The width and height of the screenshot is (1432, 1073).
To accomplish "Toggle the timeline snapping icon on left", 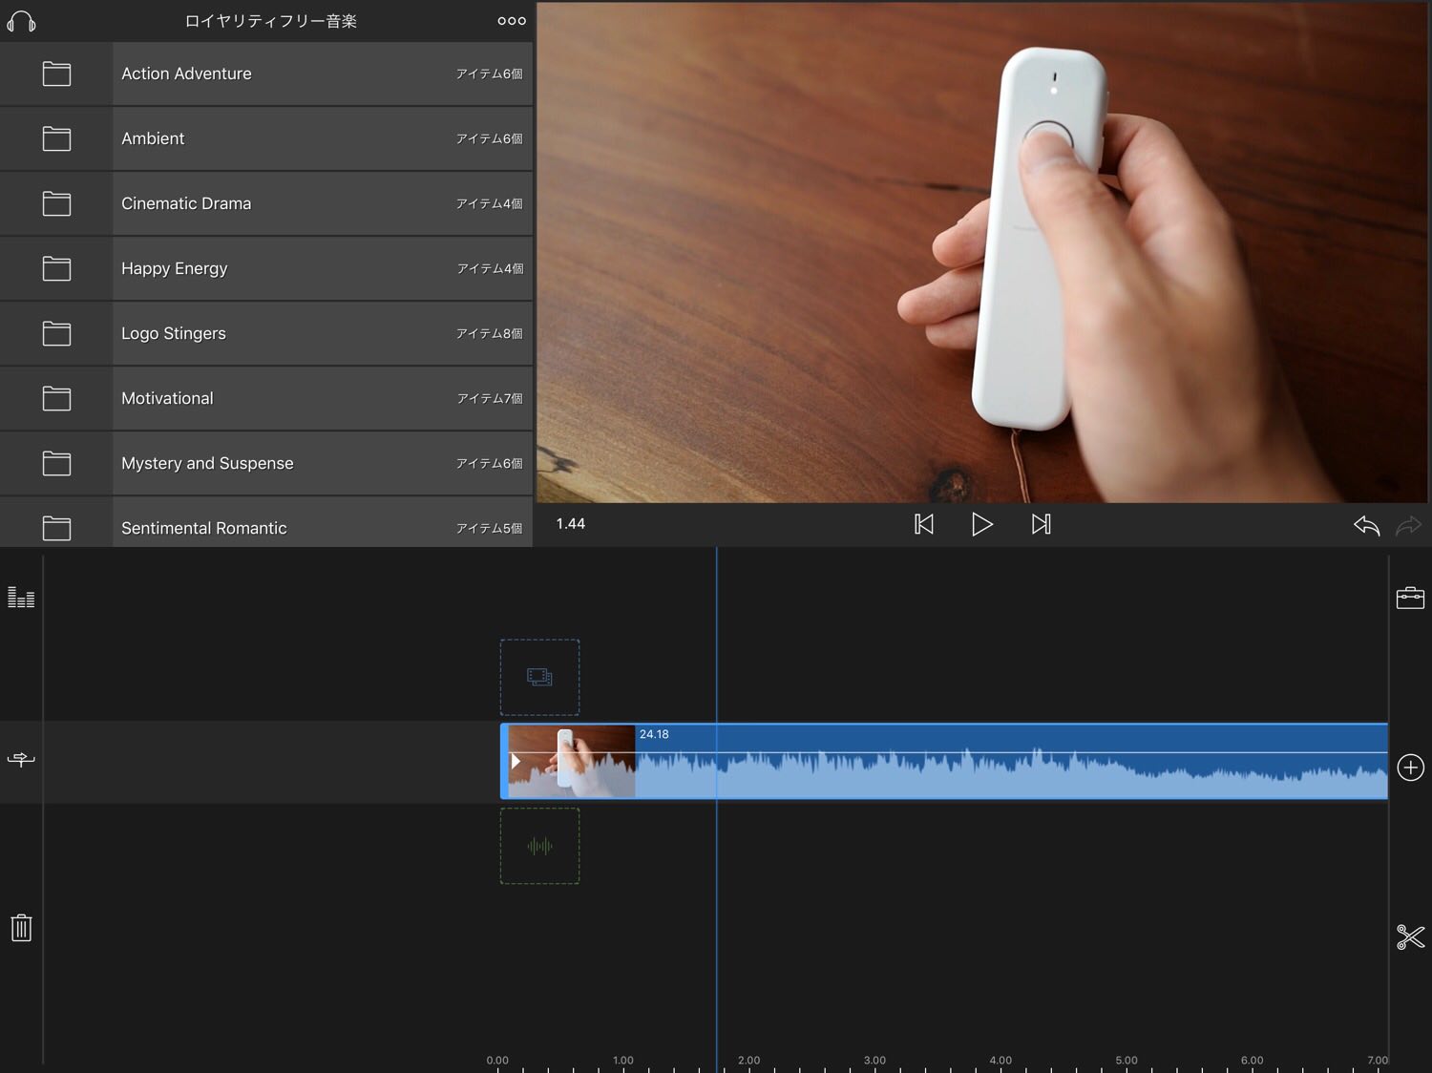I will [x=21, y=760].
